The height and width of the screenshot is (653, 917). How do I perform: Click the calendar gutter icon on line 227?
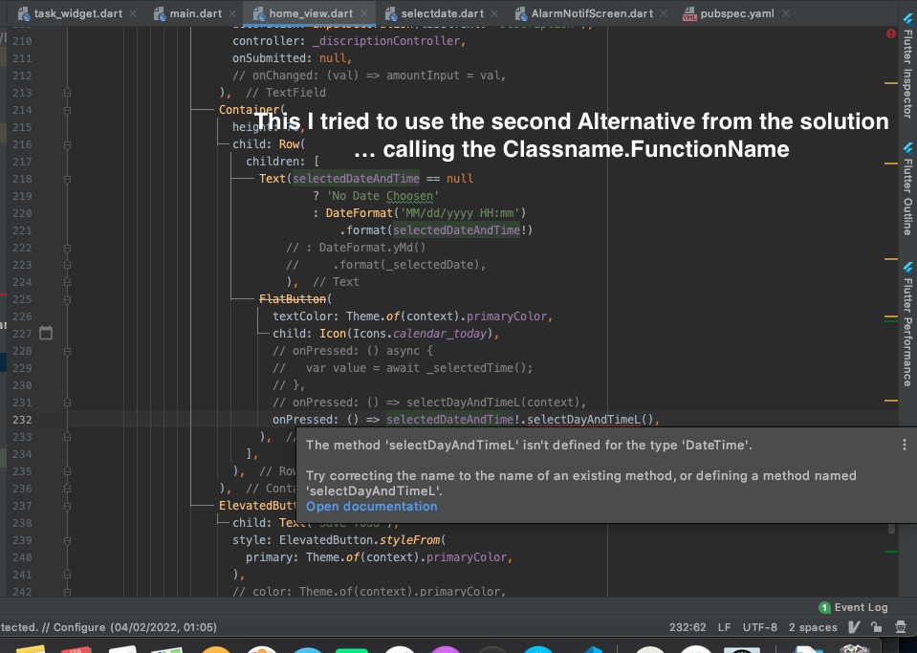pos(46,334)
